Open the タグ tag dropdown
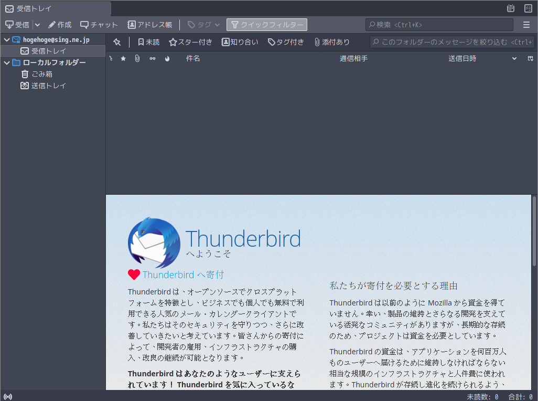 (204, 25)
